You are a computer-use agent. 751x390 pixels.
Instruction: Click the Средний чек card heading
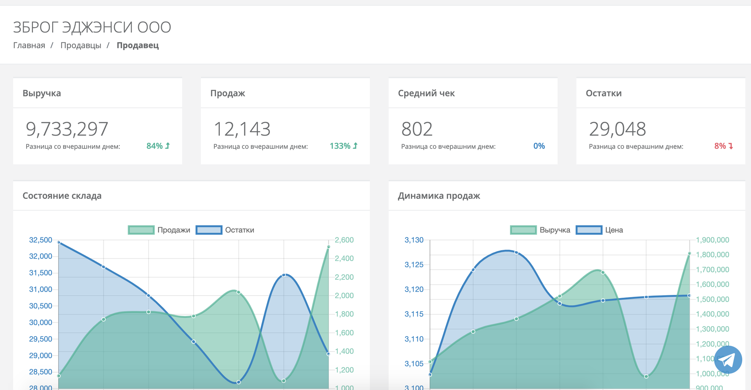(426, 93)
